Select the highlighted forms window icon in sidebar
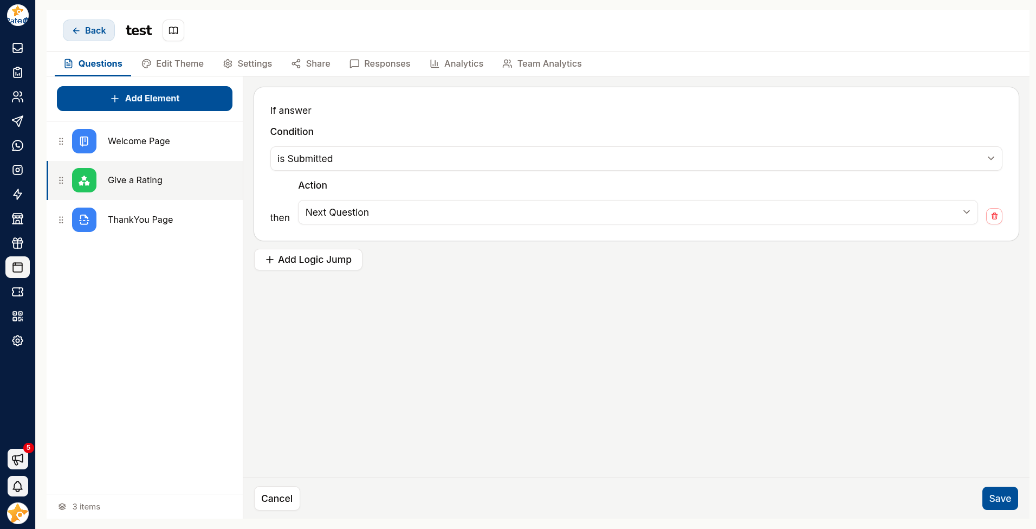The width and height of the screenshot is (1036, 529). click(17, 267)
